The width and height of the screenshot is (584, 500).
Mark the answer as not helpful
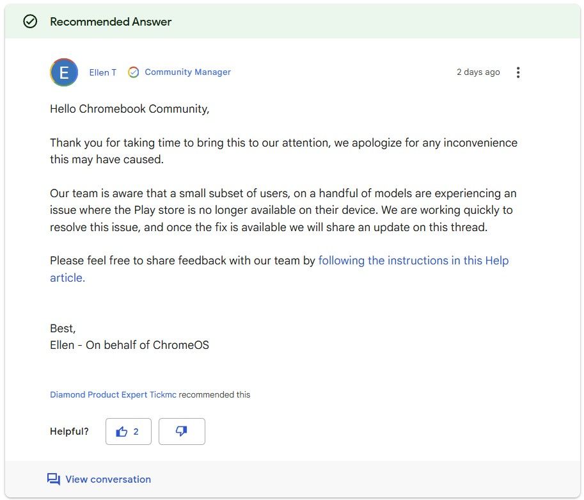click(x=182, y=431)
